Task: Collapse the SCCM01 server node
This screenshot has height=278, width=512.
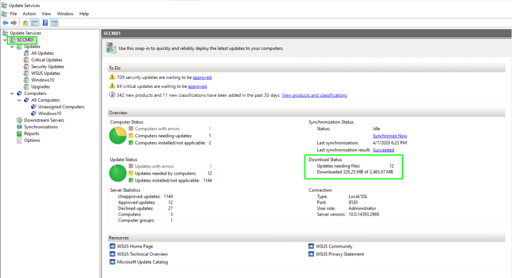Action: point(5,40)
